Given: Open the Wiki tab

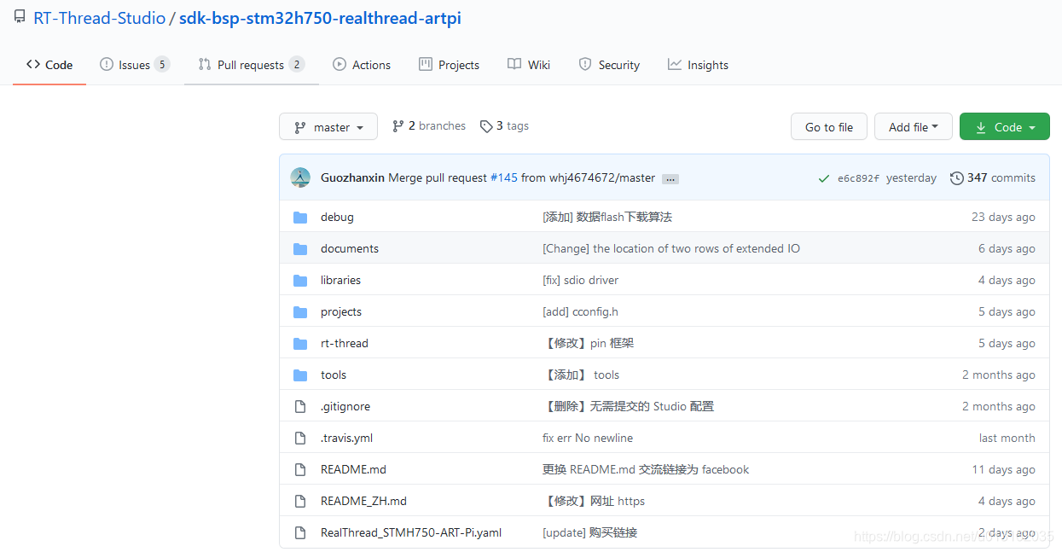Looking at the screenshot, I should click(529, 65).
